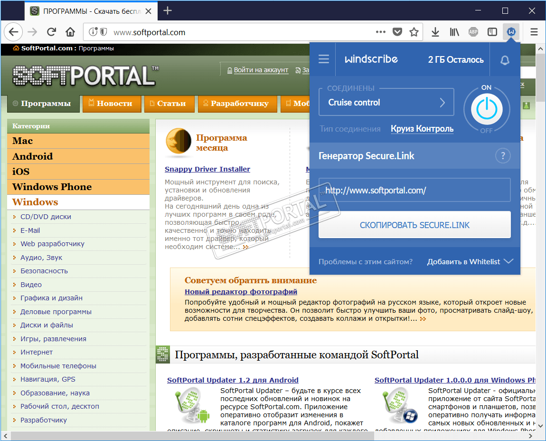
Task: Open the Web разработчику subcategory
Action: pyautogui.click(x=52, y=244)
